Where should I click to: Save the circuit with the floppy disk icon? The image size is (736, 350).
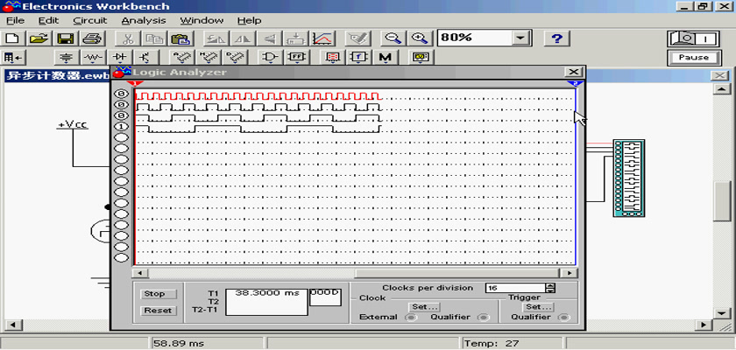[65, 38]
